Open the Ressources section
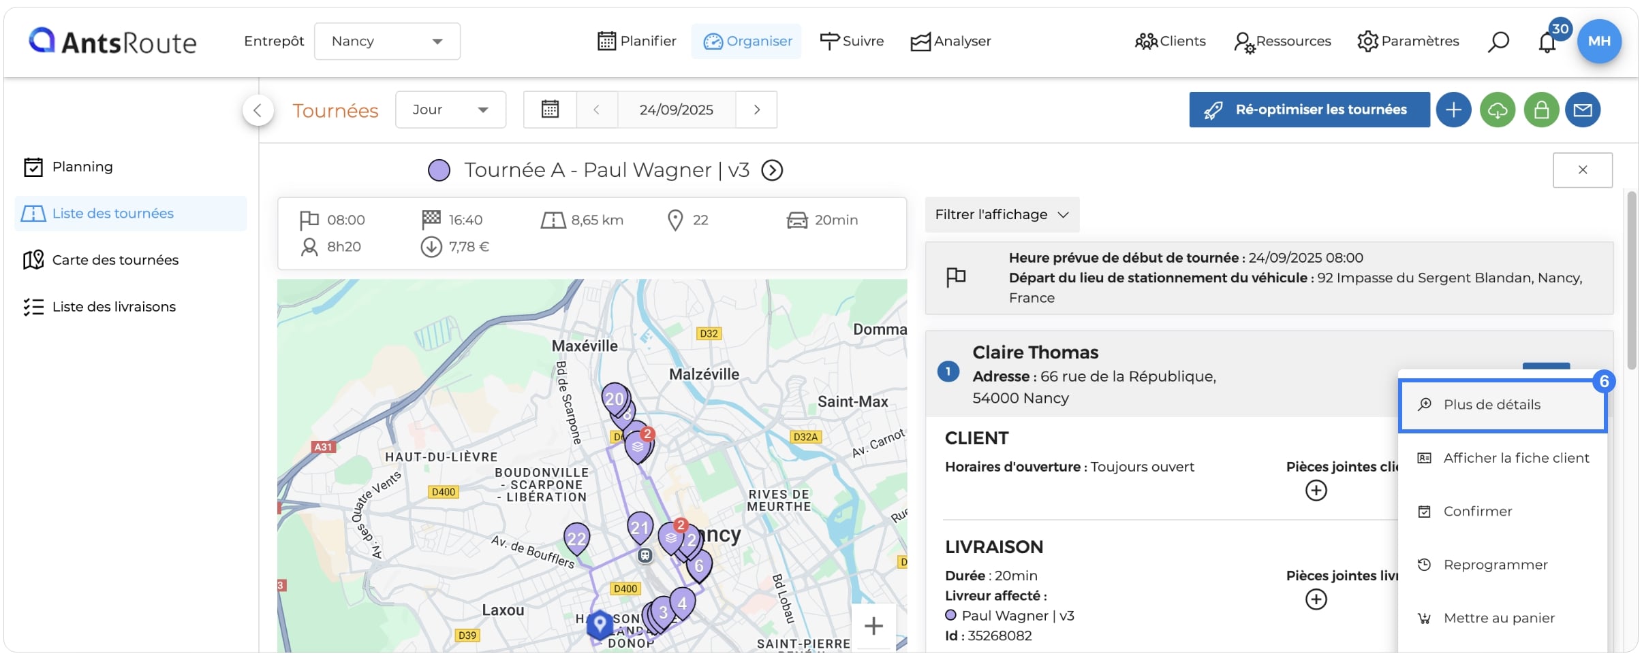The image size is (1642, 662). tap(1282, 42)
